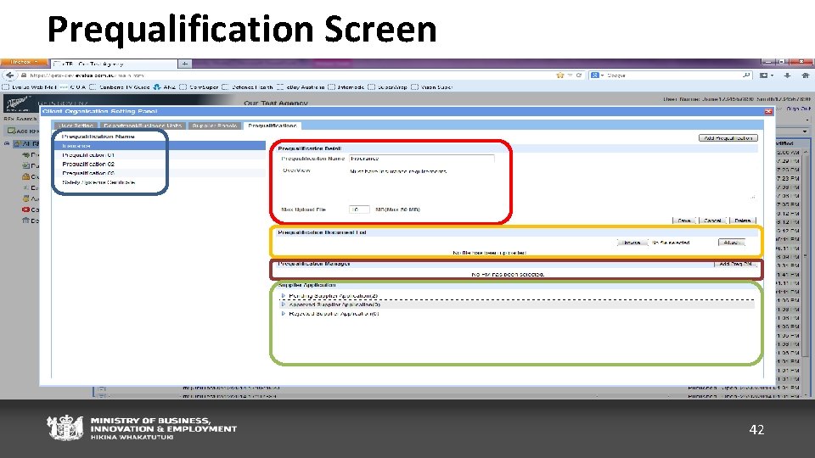815x458 pixels.
Task: Switch to the Department/Business Units tab
Action: [143, 126]
